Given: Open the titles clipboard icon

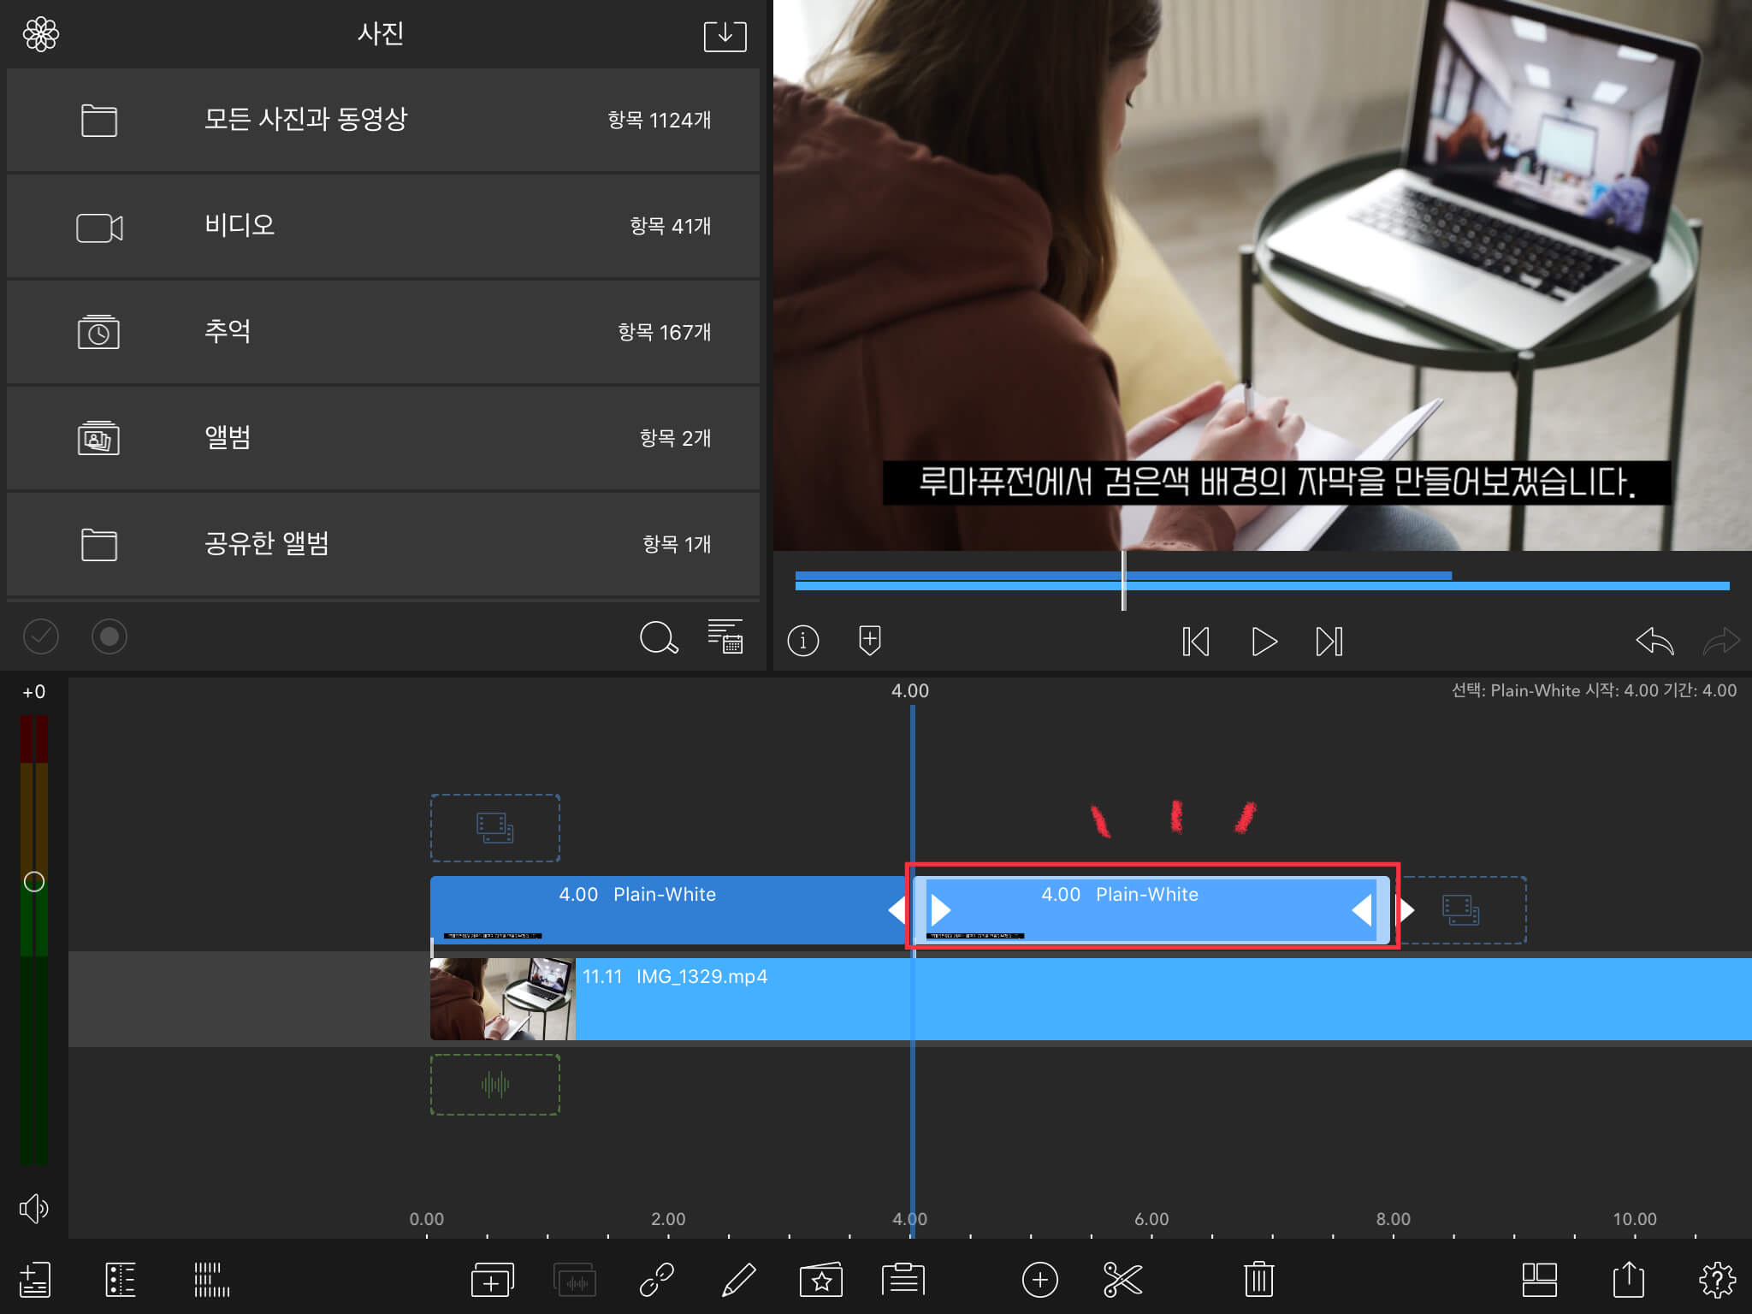Looking at the screenshot, I should [x=903, y=1280].
